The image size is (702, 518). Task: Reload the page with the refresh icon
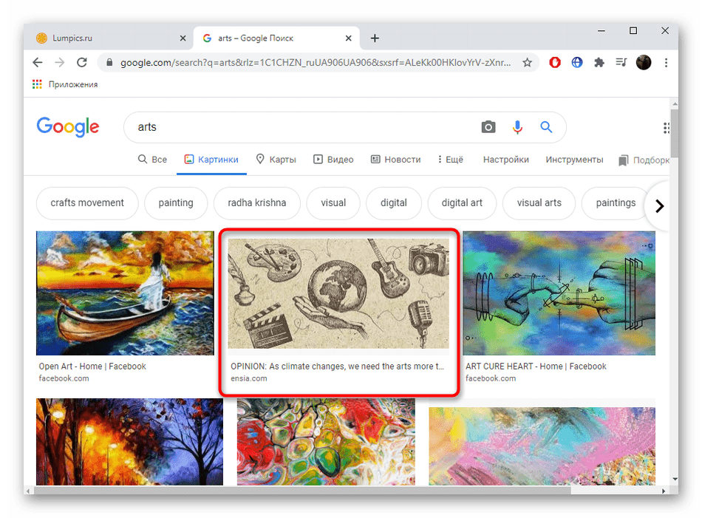[82, 63]
